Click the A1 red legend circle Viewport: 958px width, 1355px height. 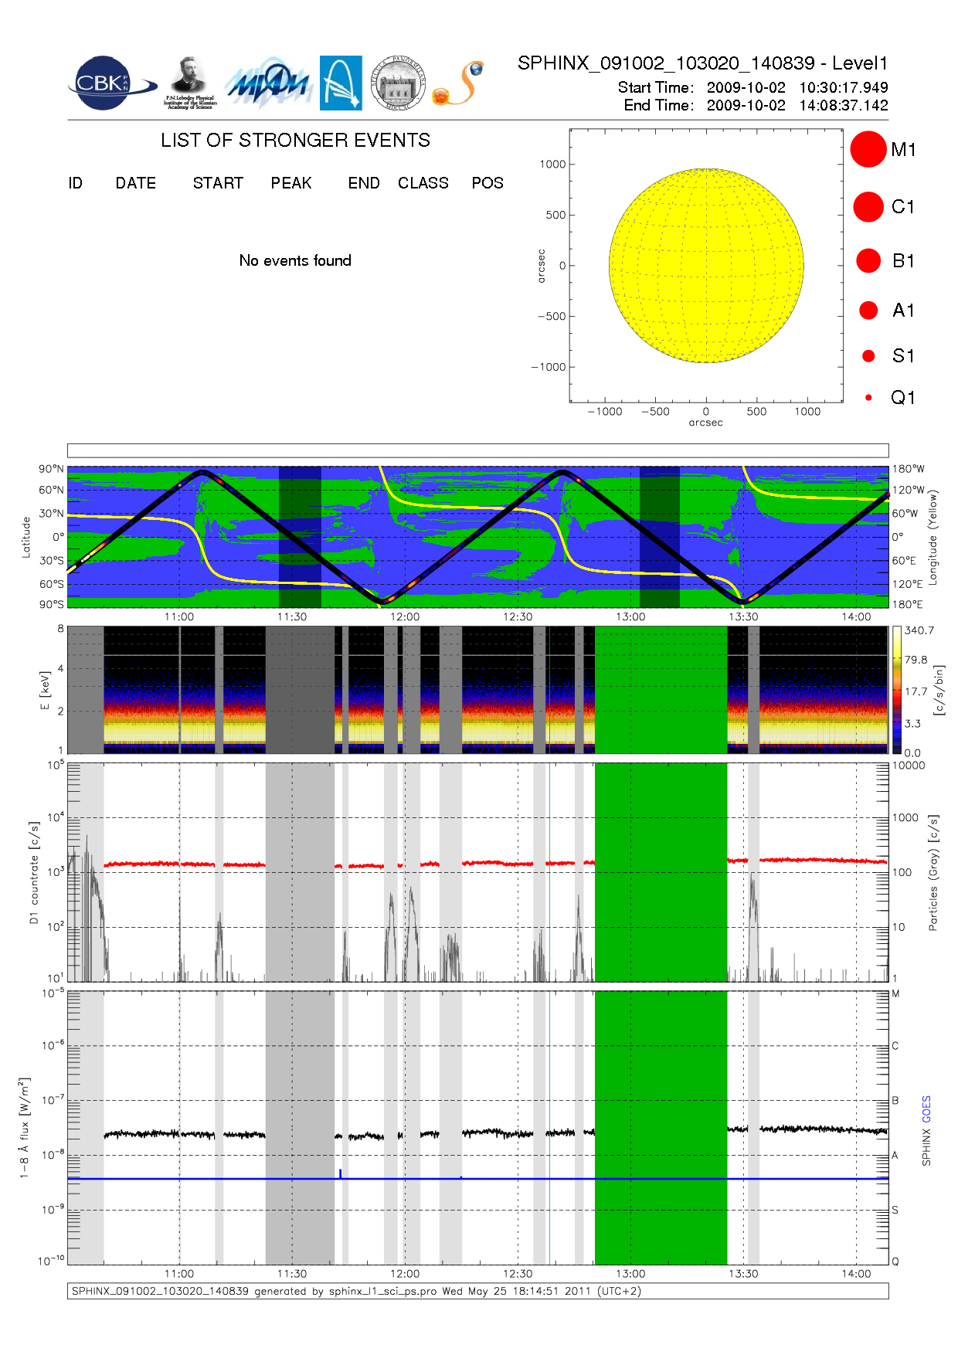coord(868,310)
